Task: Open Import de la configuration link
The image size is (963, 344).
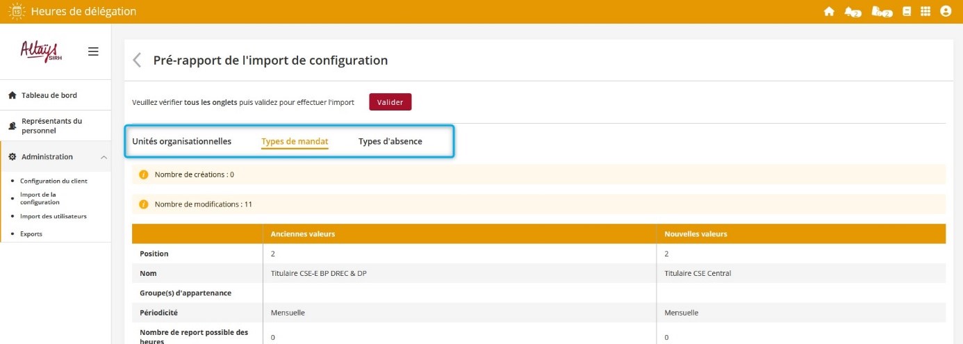Action: tap(40, 198)
